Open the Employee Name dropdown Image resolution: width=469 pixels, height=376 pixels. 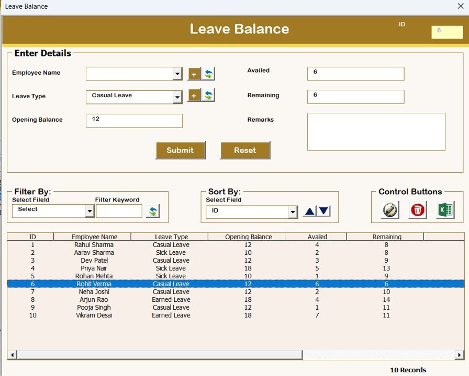coord(178,74)
